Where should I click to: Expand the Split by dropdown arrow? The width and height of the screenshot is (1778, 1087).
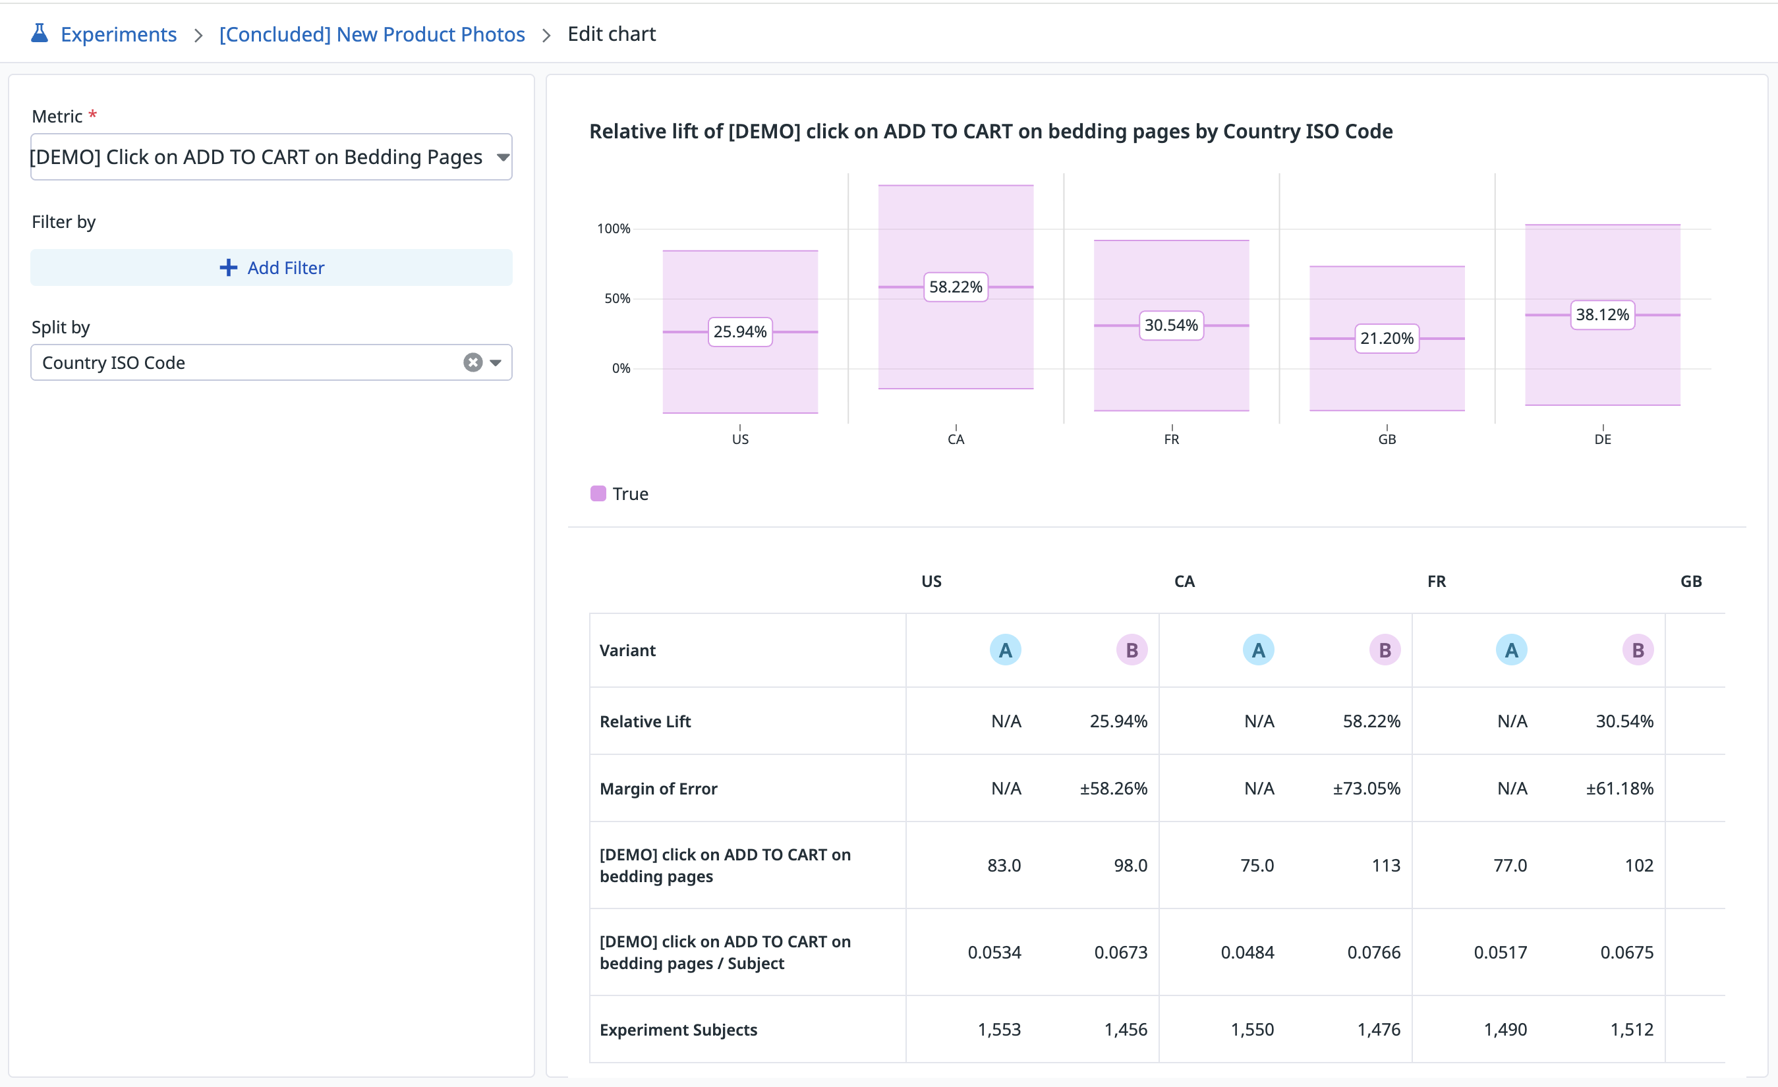[496, 362]
